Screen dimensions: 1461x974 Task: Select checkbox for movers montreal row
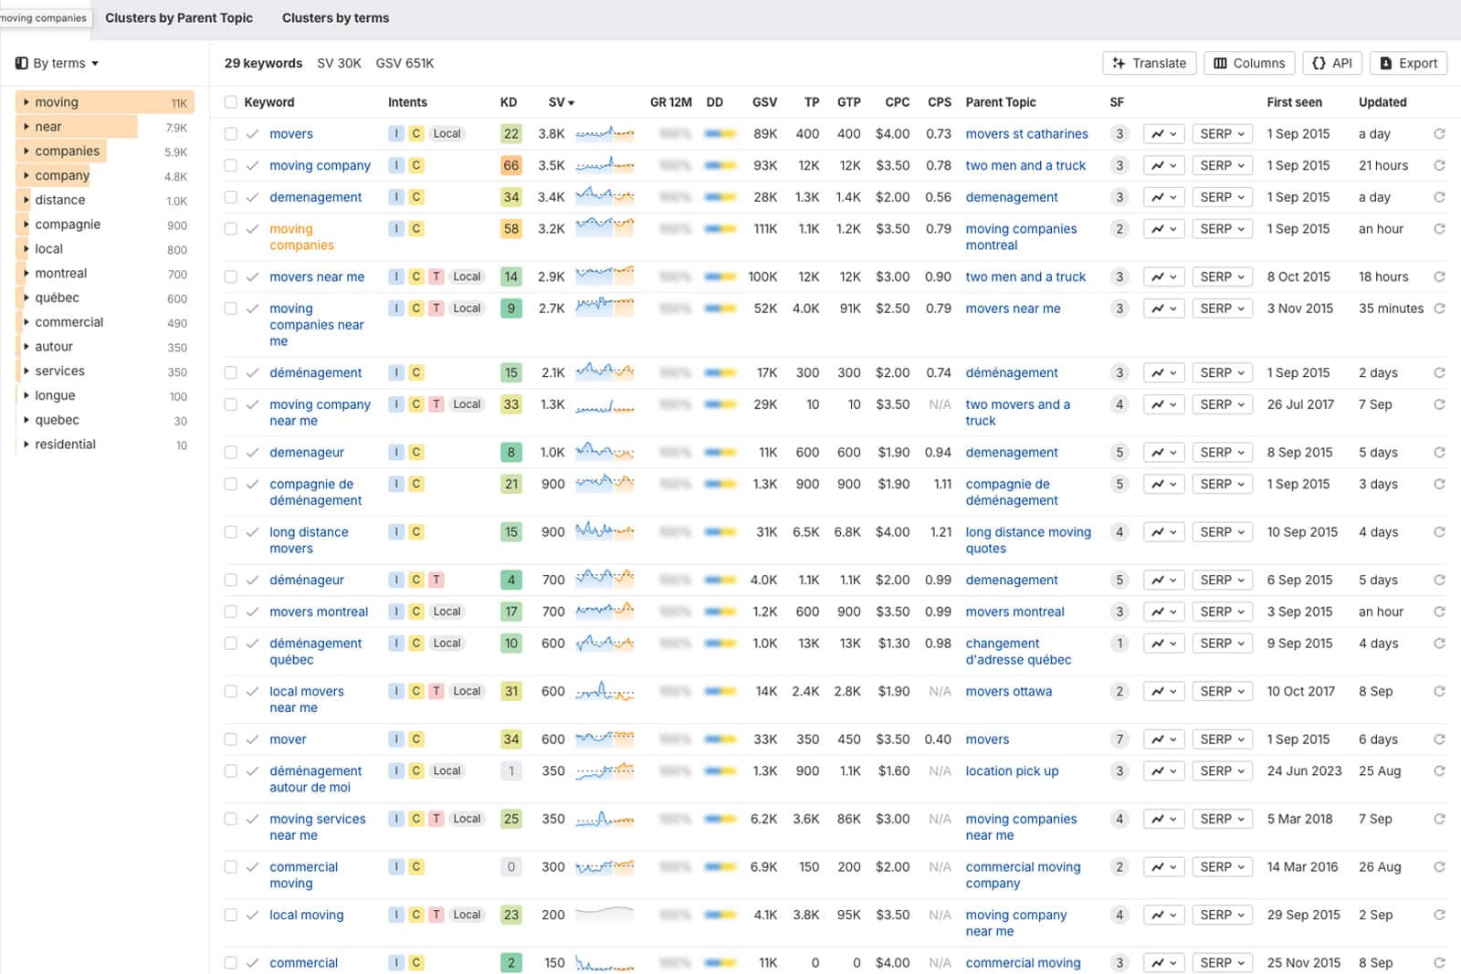coord(231,613)
